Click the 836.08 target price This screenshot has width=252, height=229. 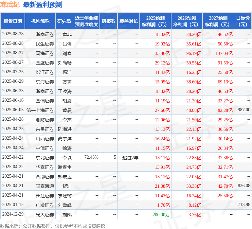pyautogui.click(x=244, y=185)
